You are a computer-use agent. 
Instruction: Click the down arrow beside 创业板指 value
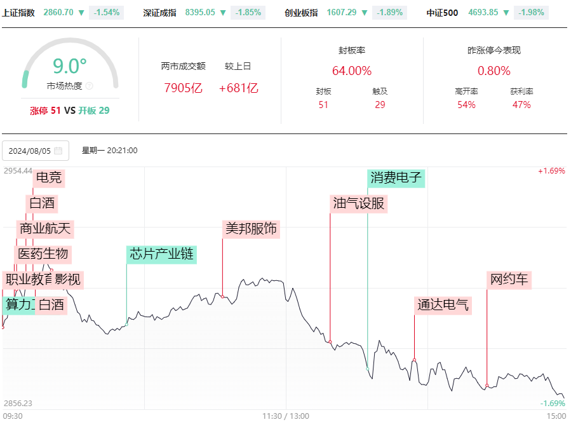tap(364, 13)
